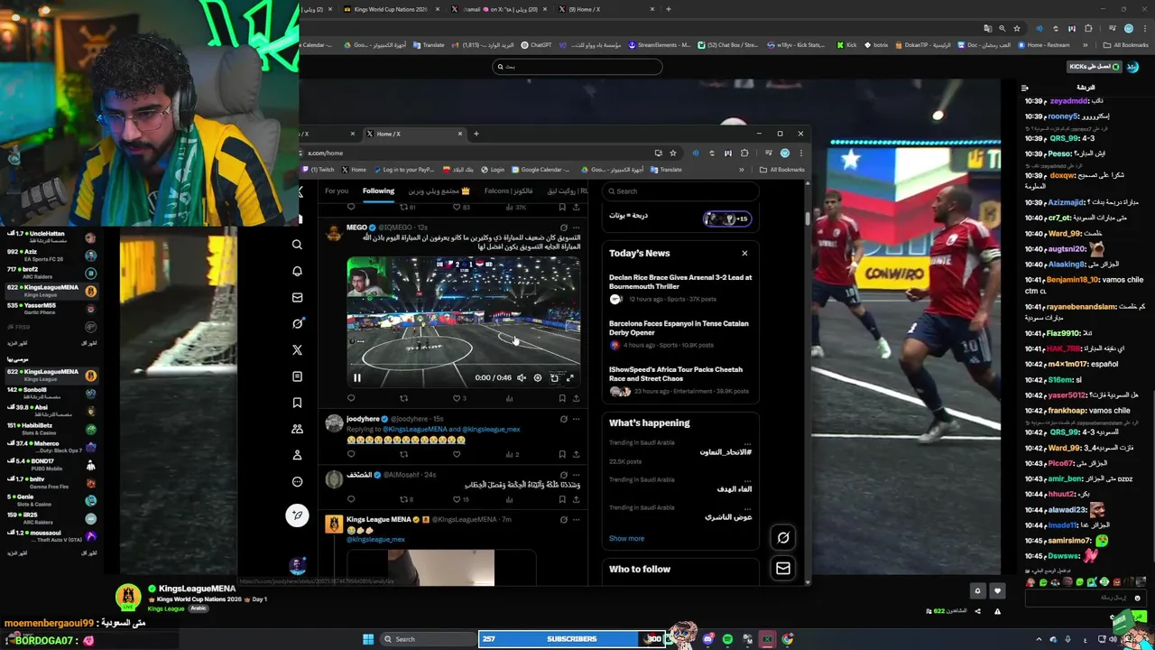Image resolution: width=1155 pixels, height=650 pixels.
Task: Select the Following timeline tab
Action: click(378, 191)
